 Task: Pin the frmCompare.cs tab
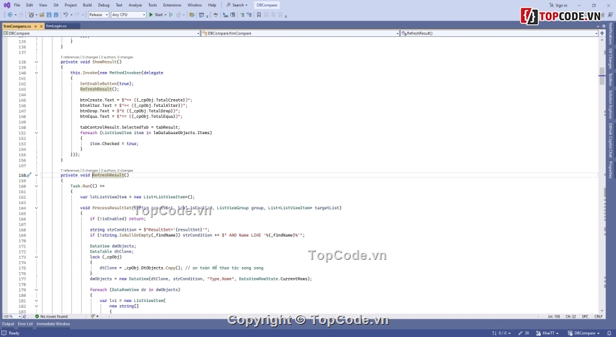(36, 26)
